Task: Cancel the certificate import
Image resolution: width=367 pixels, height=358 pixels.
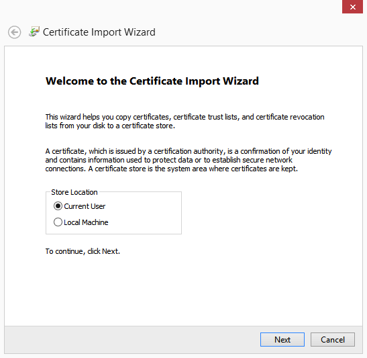Action: pyautogui.click(x=333, y=339)
